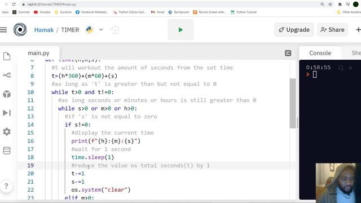Click the os.system("clear") line
Image resolution: width=361 pixels, height=203 pixels.
[x=101, y=190]
